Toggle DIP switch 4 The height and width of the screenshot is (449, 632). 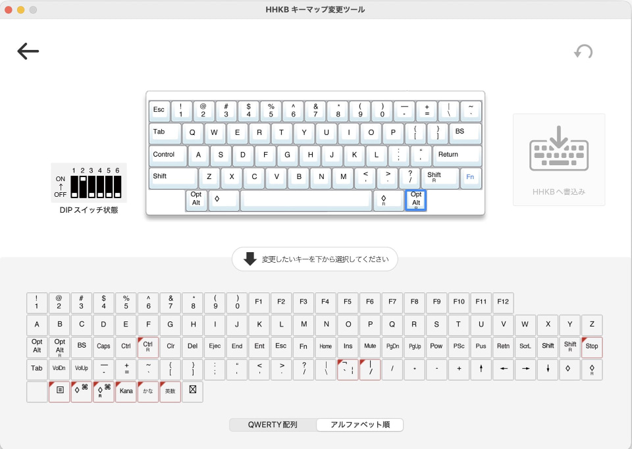(100, 186)
